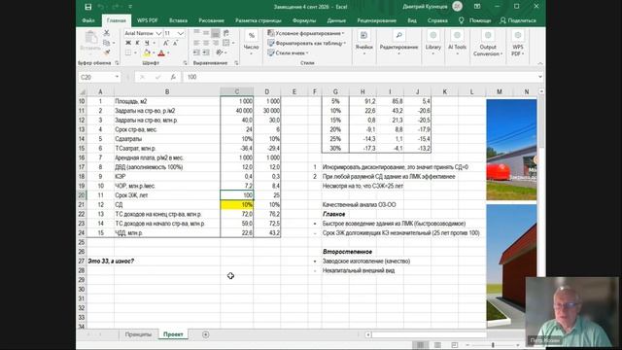The height and width of the screenshot is (350, 622).
Task: Open the font size 11 dropdown
Action: [x=181, y=33]
